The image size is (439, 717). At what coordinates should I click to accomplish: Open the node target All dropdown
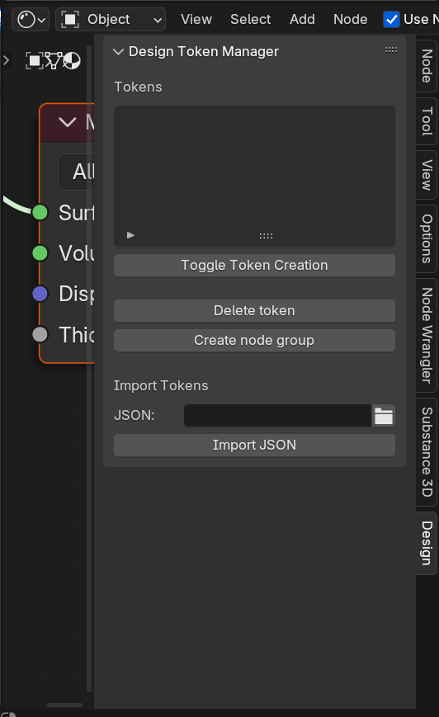click(77, 172)
